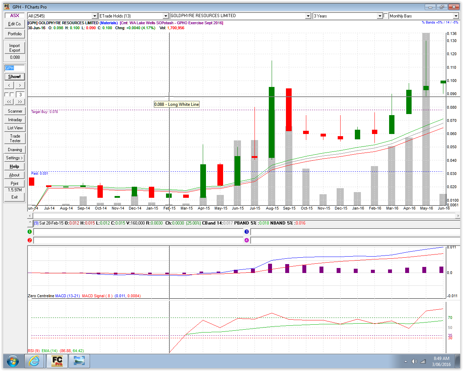Click the Import Export button

tap(15, 48)
